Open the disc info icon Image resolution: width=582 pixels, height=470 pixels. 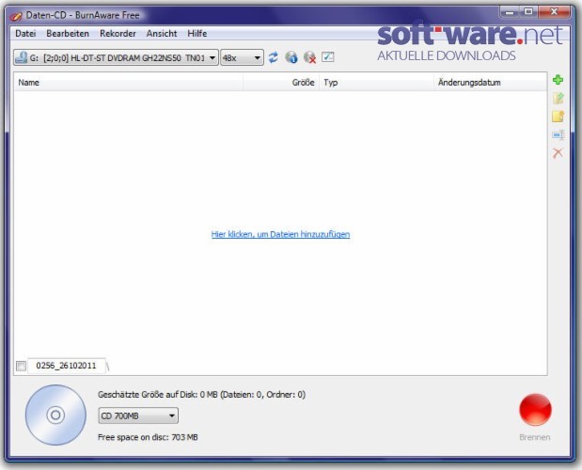[291, 57]
